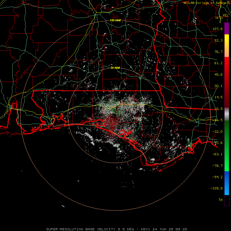Click the 76.7 legend value
Viewport: 231px width, 231px height.
click(218, 52)
